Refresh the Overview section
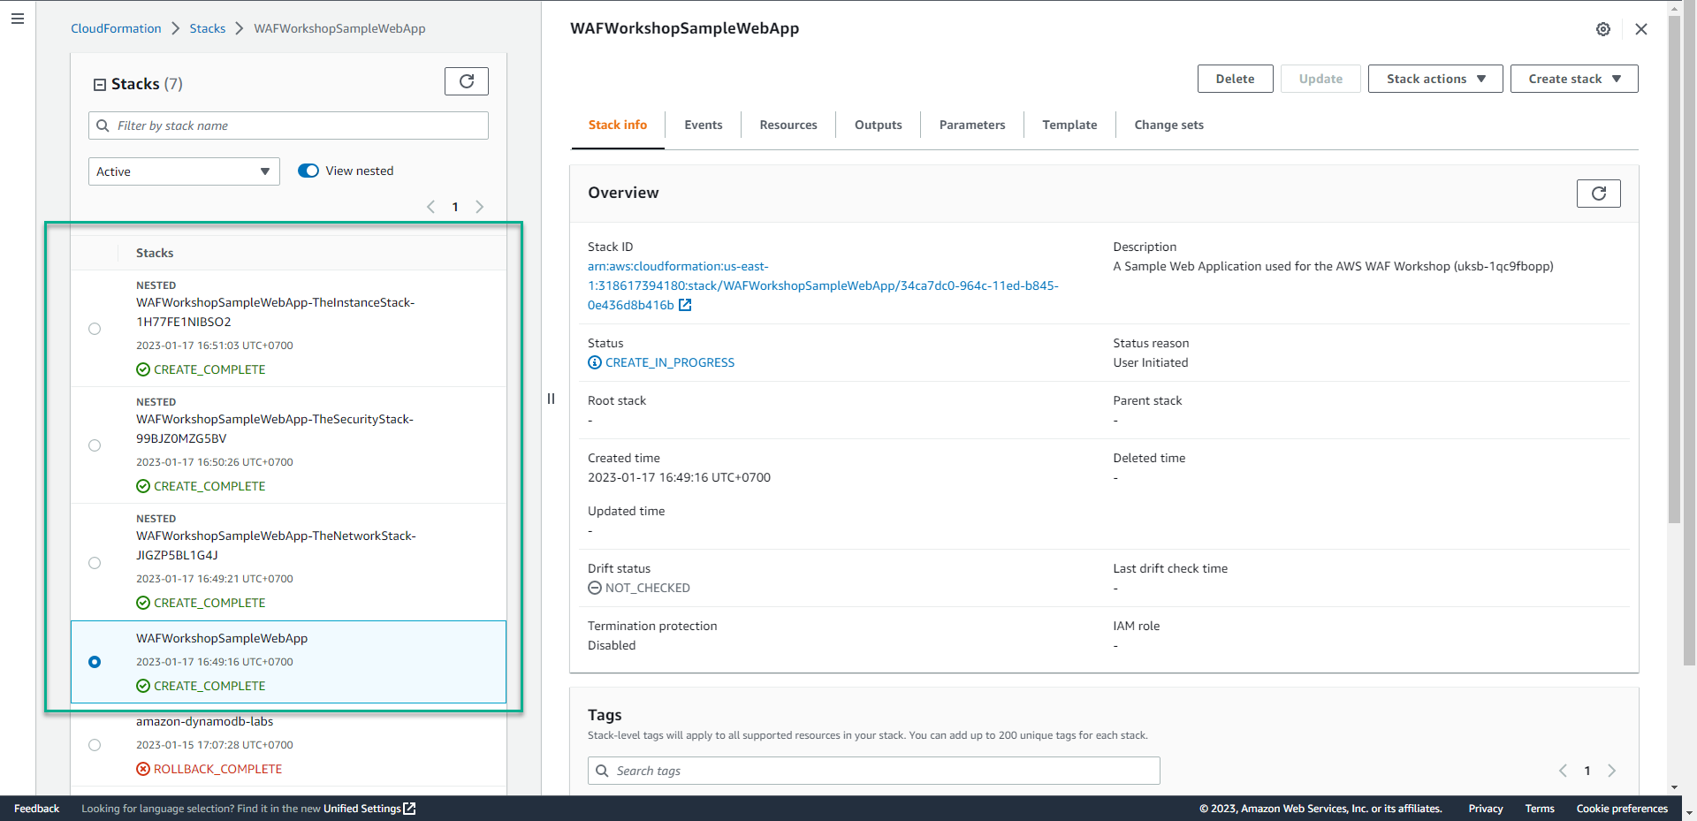Image resolution: width=1697 pixels, height=821 pixels. point(1599,194)
